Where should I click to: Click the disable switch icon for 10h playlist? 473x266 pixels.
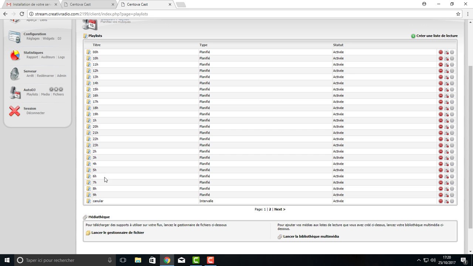(446, 58)
